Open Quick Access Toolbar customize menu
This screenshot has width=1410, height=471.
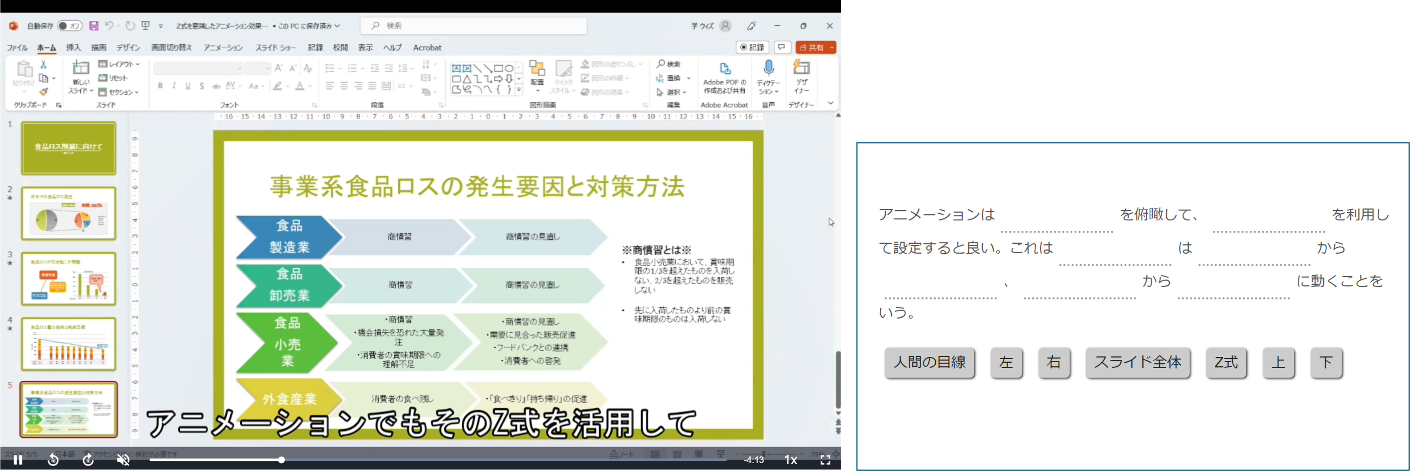pyautogui.click(x=161, y=26)
